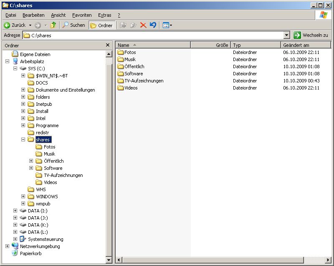
Task: Collapse the shares folder tree node
Action: coord(23,140)
